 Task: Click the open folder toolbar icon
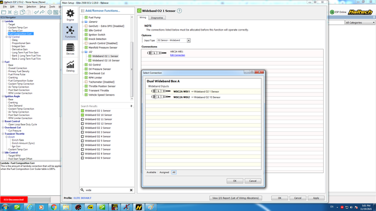(x=4, y=12)
